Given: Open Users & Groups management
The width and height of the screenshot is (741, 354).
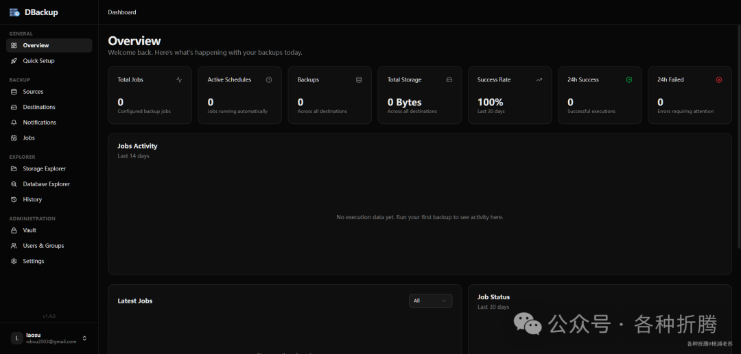Looking at the screenshot, I should [49, 246].
